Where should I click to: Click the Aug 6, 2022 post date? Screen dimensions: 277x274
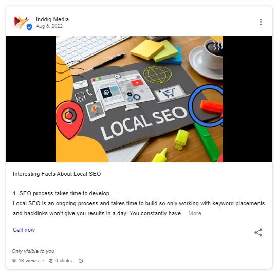(49, 26)
